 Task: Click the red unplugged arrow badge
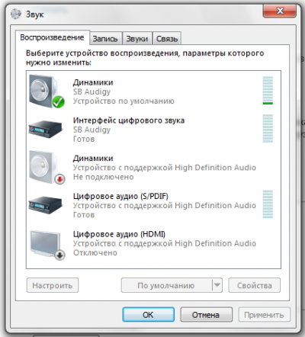pyautogui.click(x=59, y=179)
